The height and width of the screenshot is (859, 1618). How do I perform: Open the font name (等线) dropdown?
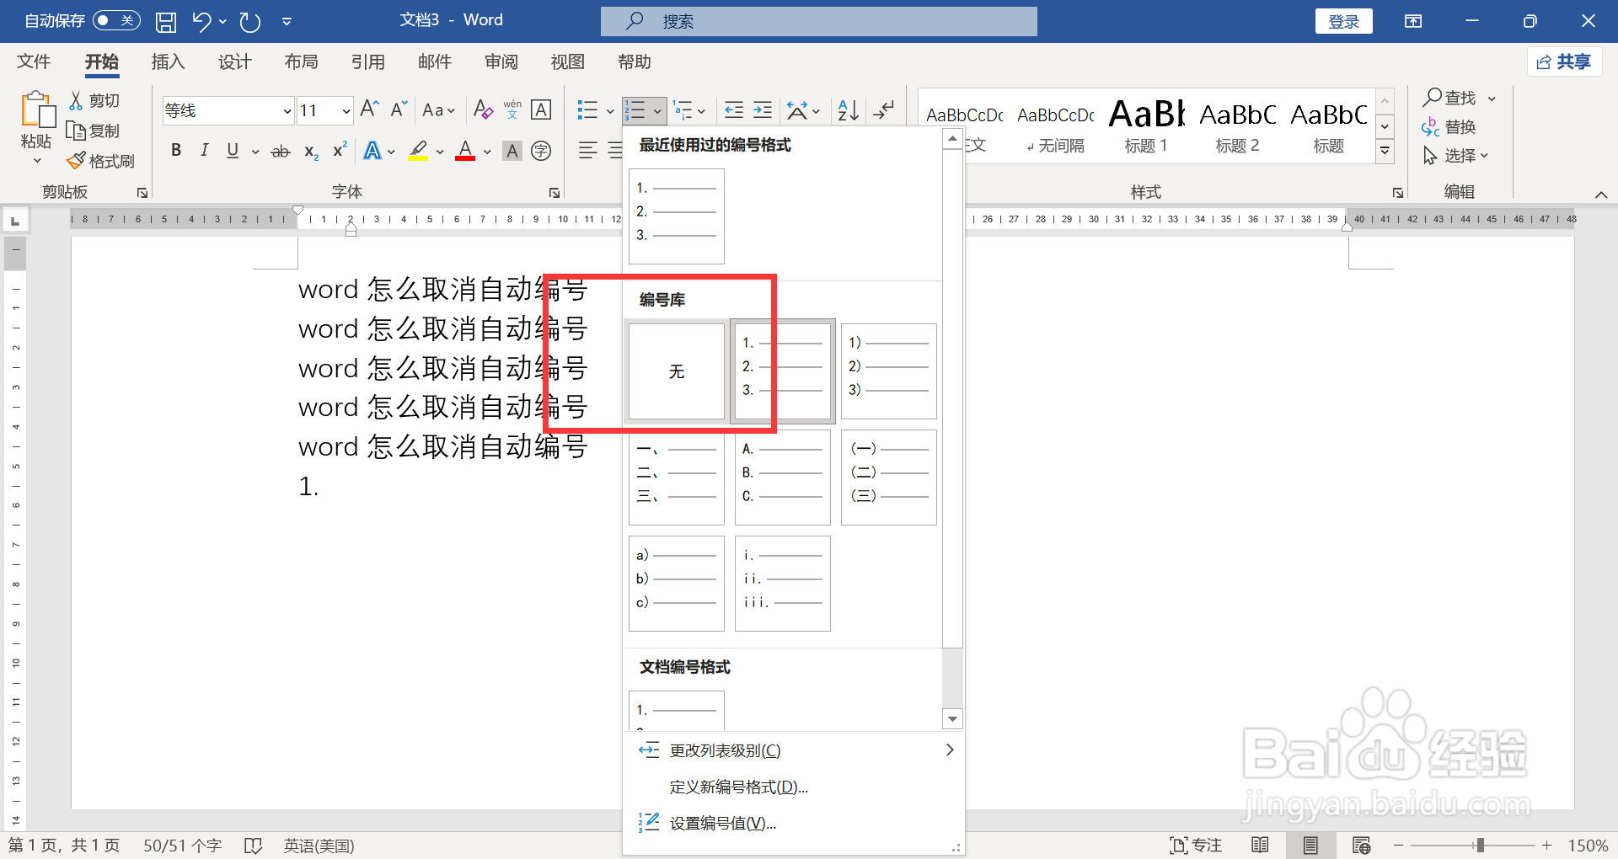(x=287, y=110)
